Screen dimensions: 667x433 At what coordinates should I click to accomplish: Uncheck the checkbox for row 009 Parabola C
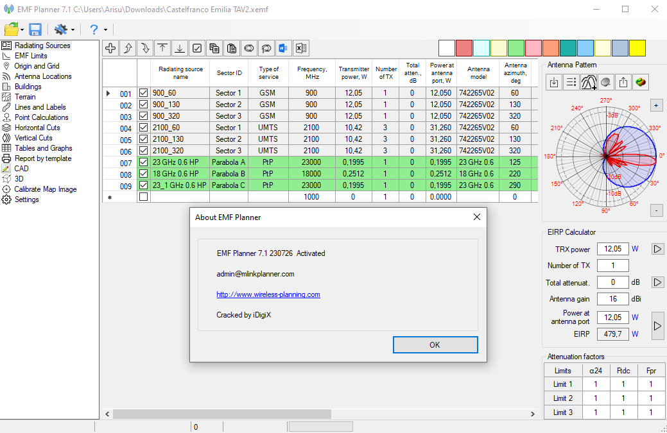tap(143, 185)
